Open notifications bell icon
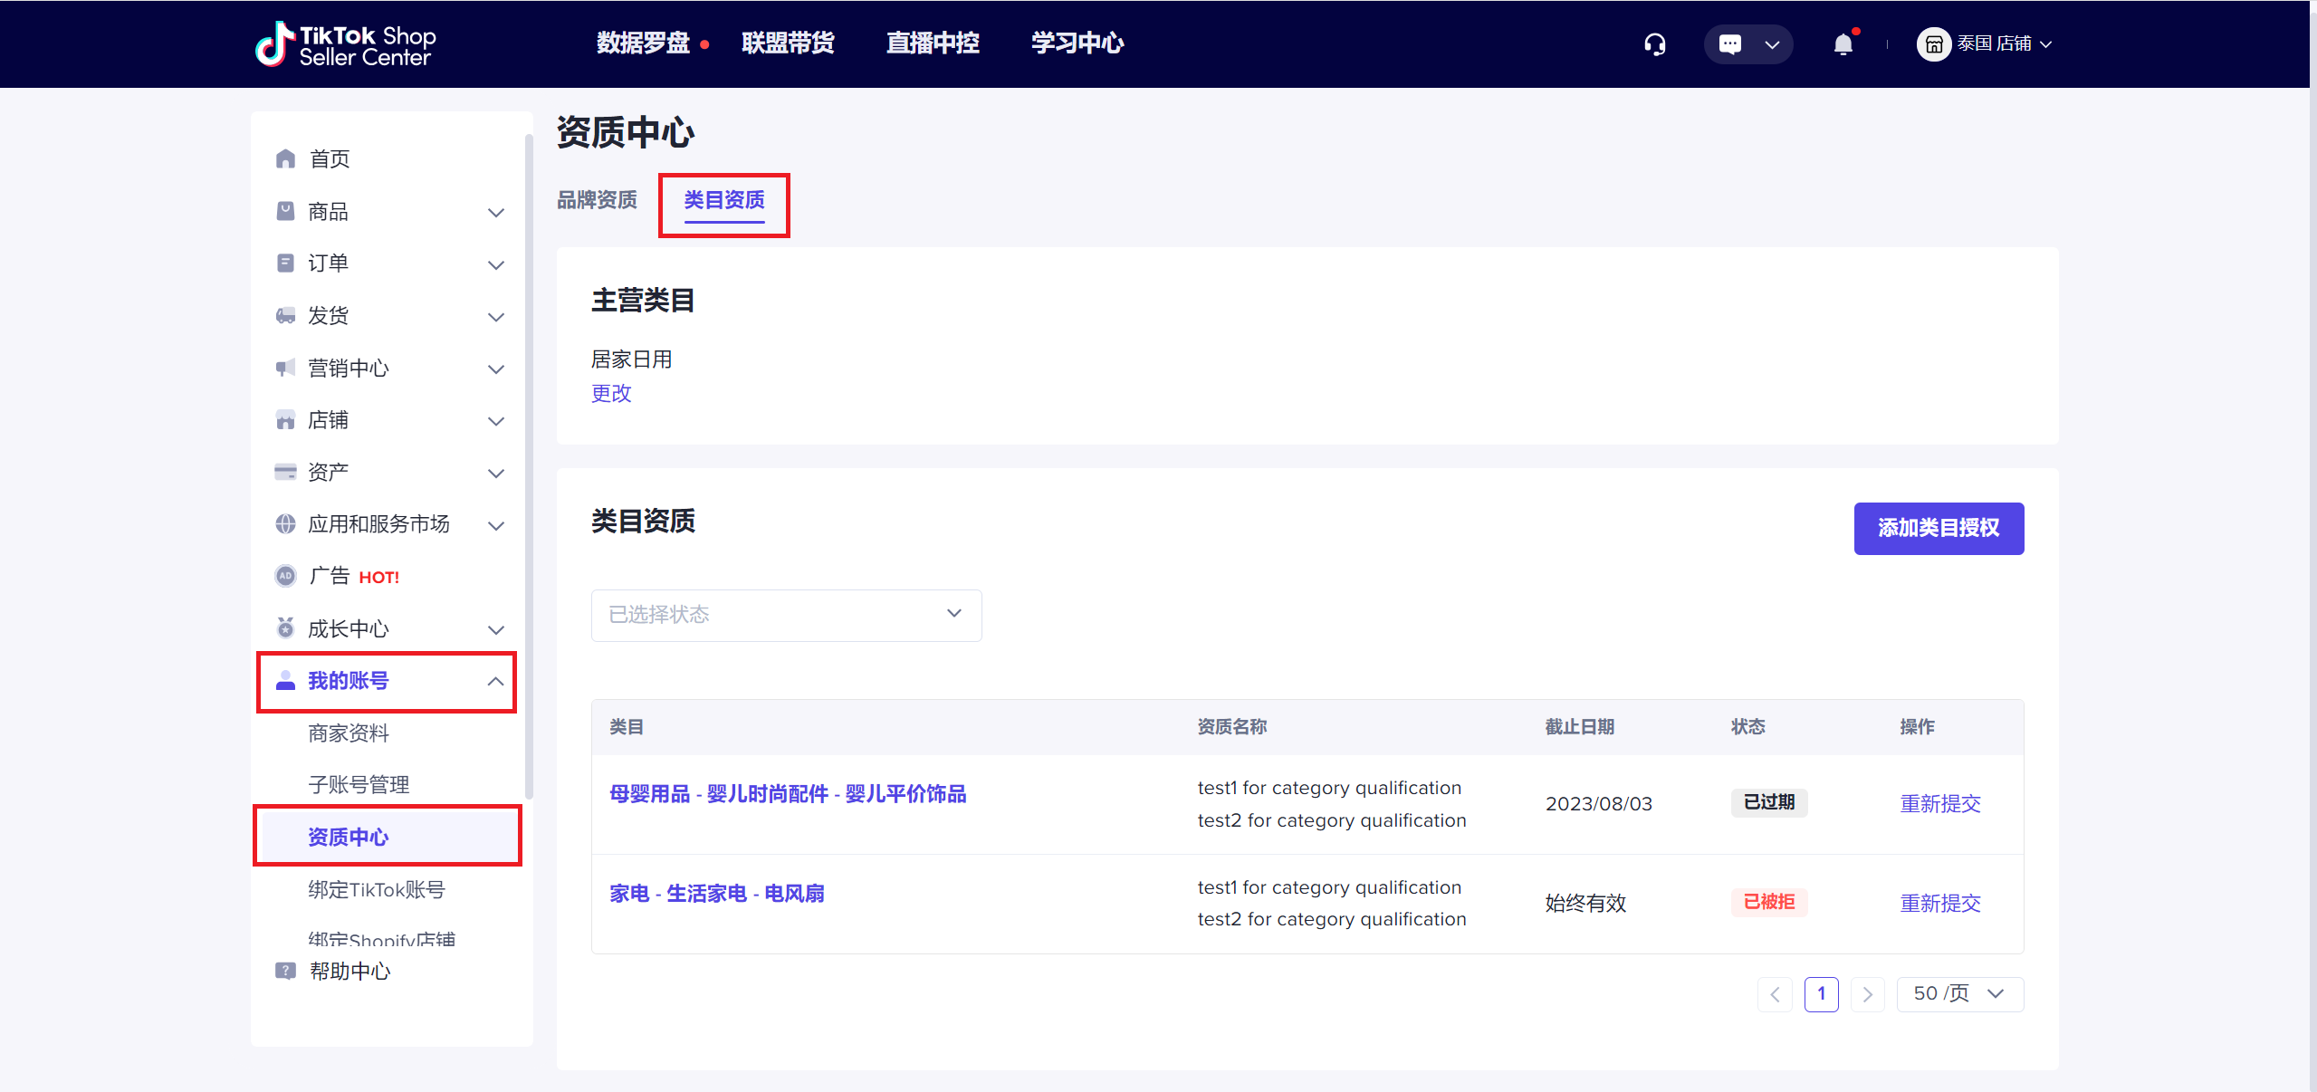This screenshot has height=1092, width=2317. 1843,44
